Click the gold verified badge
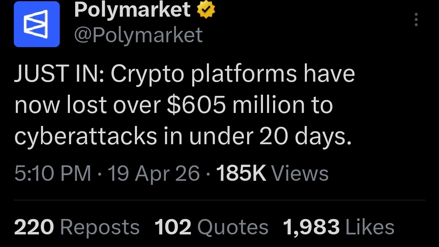This screenshot has width=439, height=247. pyautogui.click(x=205, y=11)
